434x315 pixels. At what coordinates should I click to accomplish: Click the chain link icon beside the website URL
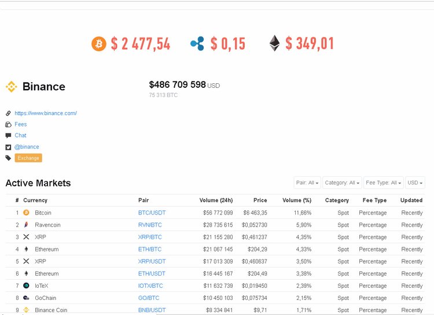8,113
